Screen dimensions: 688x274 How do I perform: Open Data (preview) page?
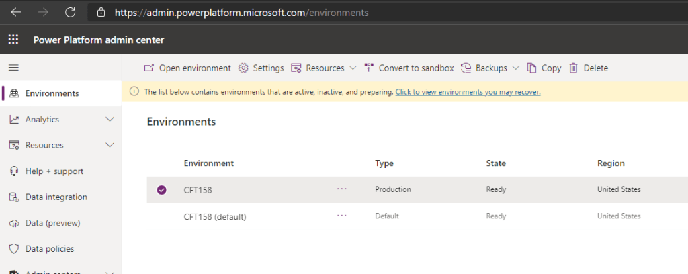(x=52, y=223)
